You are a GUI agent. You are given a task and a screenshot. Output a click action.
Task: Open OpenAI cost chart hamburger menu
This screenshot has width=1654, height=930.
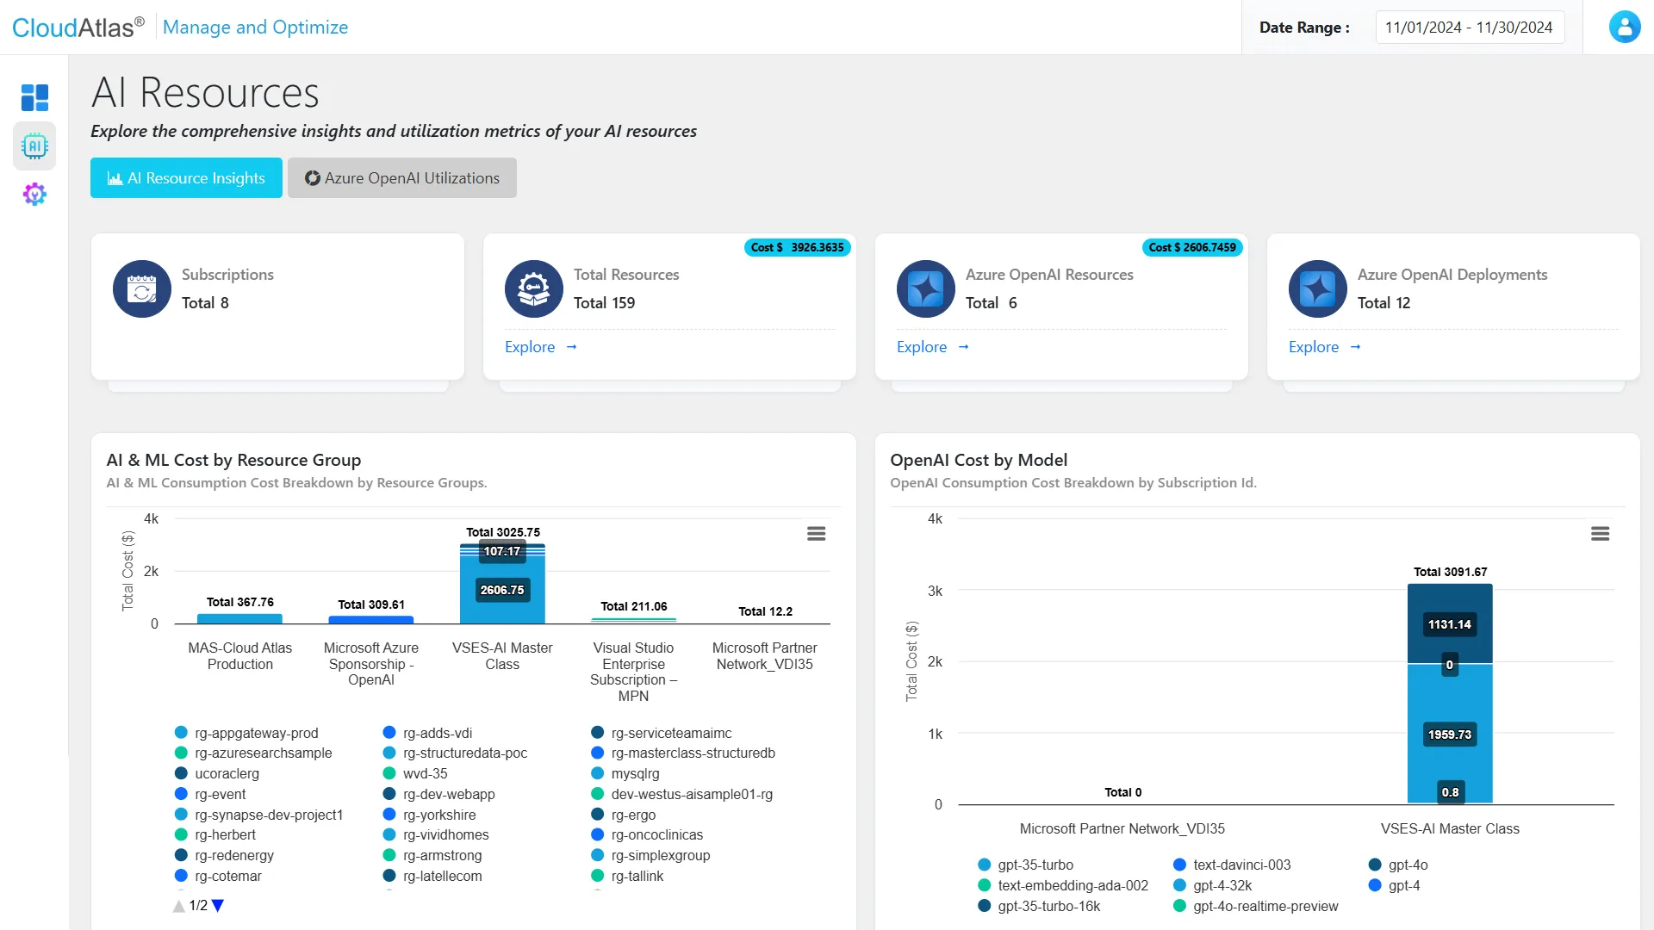coord(1600,534)
